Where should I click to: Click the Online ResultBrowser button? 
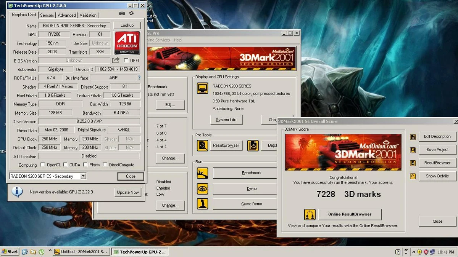pos(350,214)
